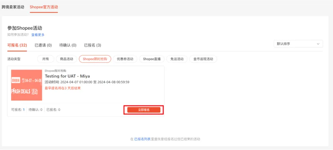Open the 查看更多 help link
Image resolution: width=333 pixels, height=150 pixels.
tap(38, 35)
